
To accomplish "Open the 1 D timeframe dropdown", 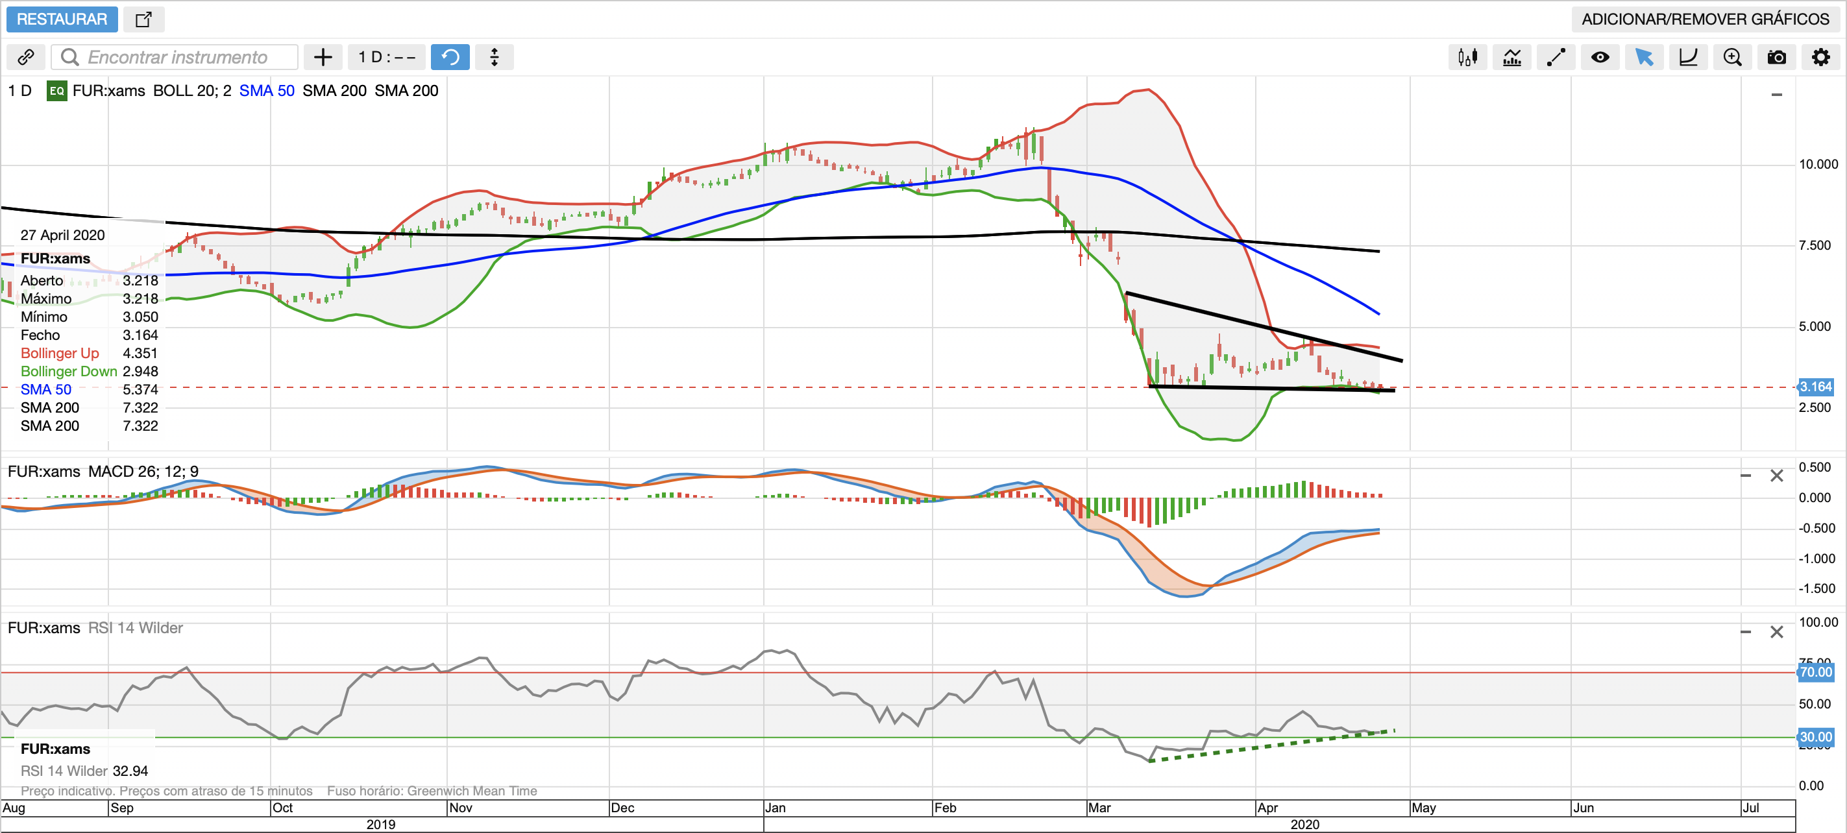I will coord(386,57).
